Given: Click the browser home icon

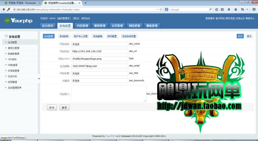Looking at the screenshot, I should 236,10.
